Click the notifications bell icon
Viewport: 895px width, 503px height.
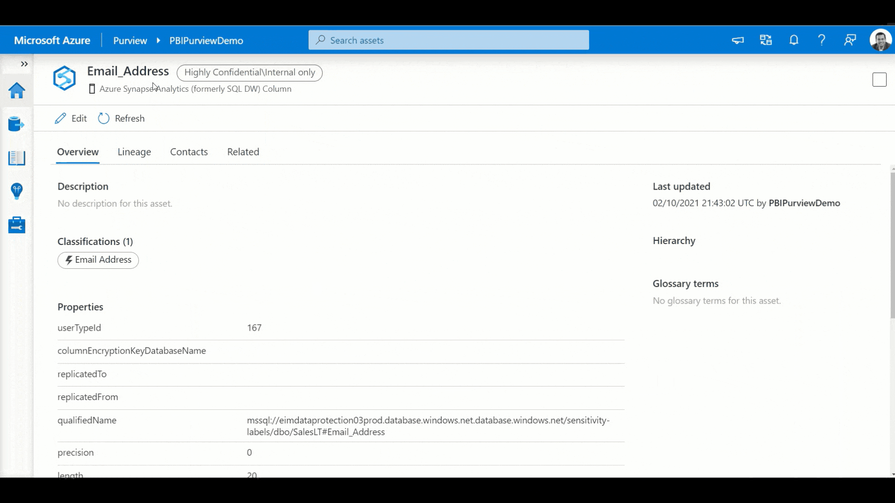(794, 40)
